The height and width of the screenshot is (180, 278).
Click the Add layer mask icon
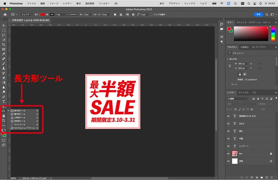tap(252, 177)
